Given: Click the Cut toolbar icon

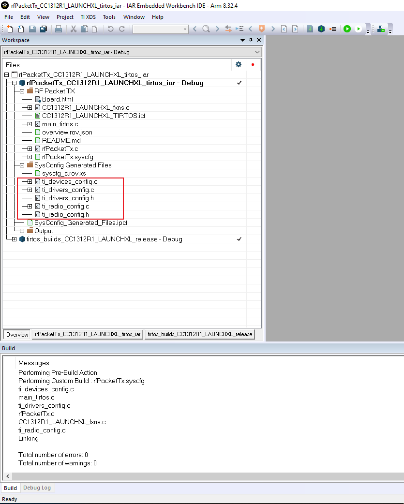Looking at the screenshot, I should pos(73,29).
